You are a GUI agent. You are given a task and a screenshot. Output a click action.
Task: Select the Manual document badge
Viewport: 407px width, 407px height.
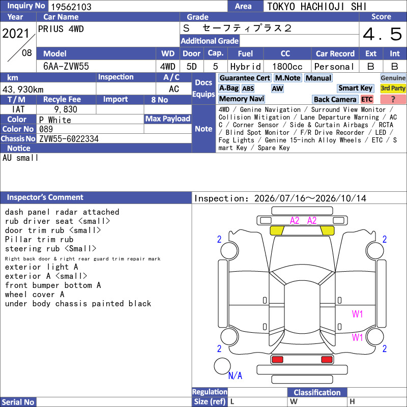pyautogui.click(x=318, y=78)
